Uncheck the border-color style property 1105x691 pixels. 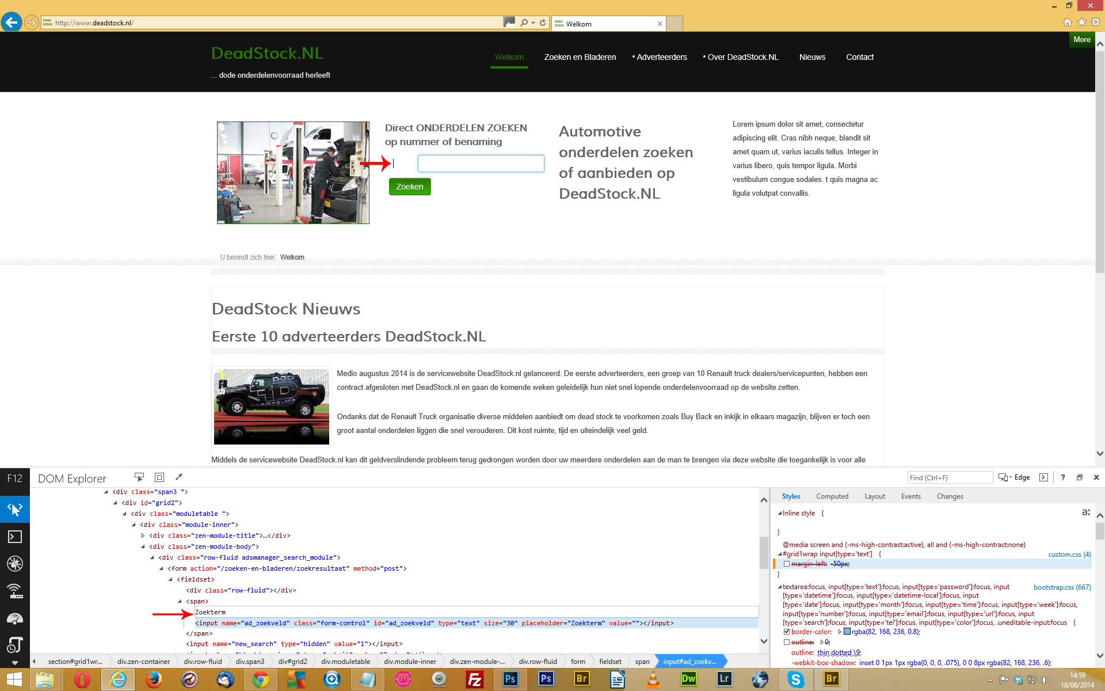(x=787, y=632)
